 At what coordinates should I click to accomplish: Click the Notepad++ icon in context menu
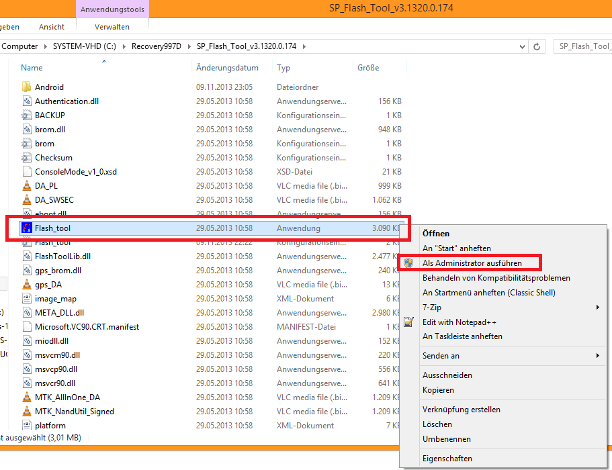pos(408,322)
